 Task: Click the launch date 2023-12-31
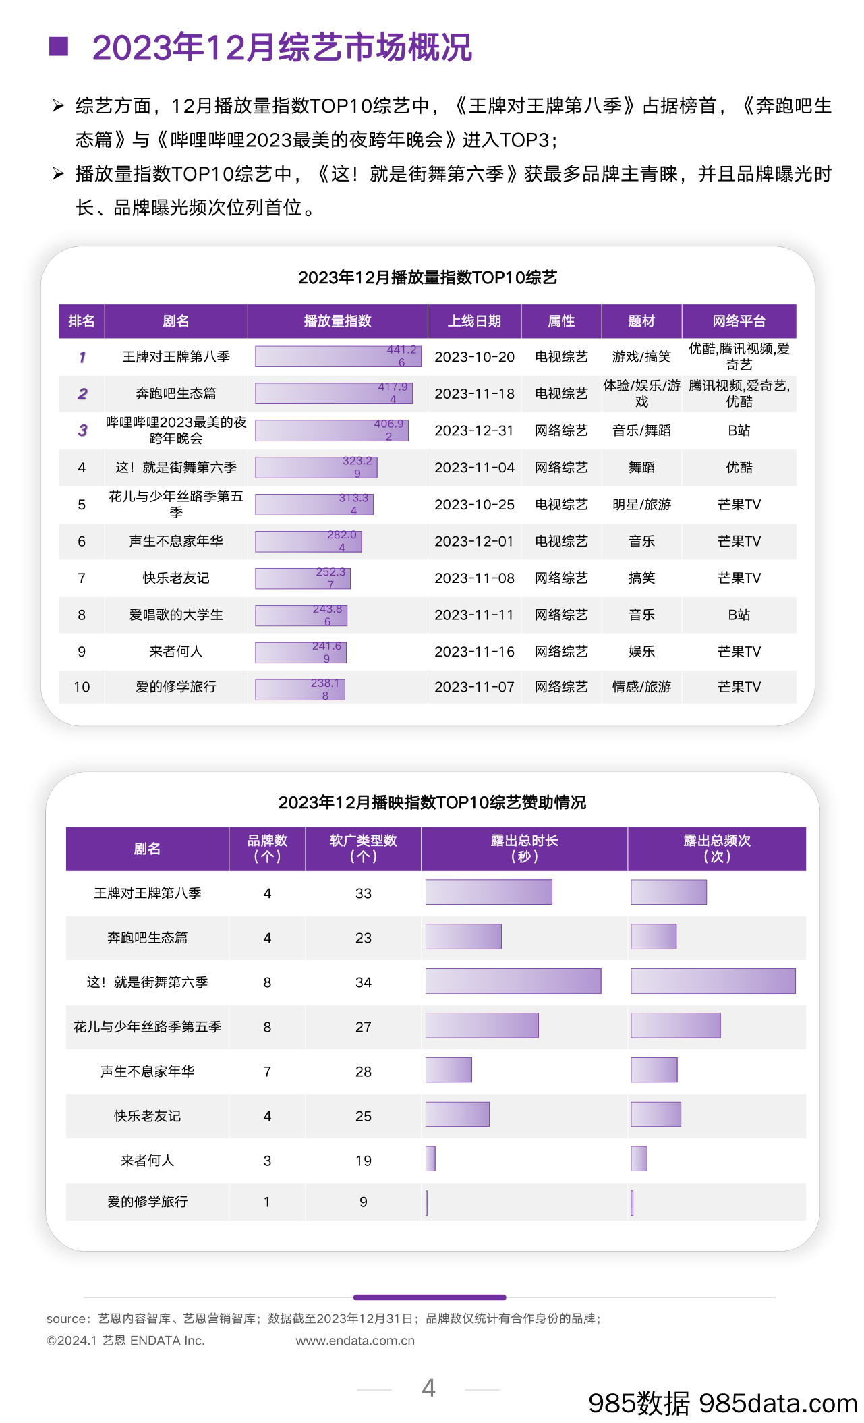pos(475,430)
